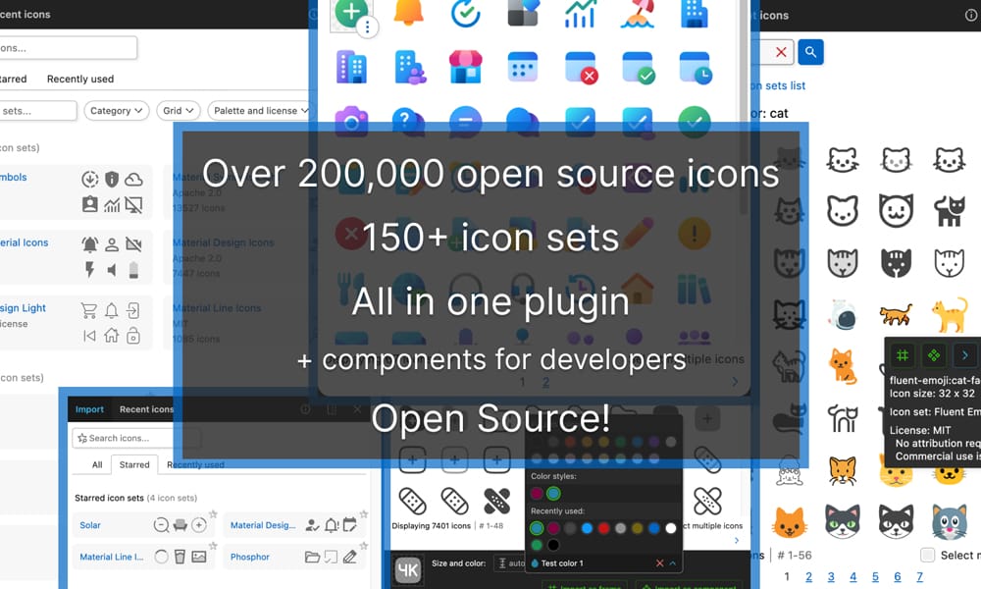Toggle the star on Solar icon set
The width and height of the screenshot is (981, 589).
tap(212, 514)
